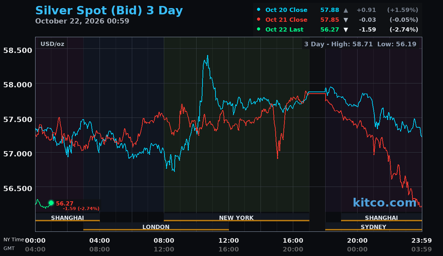Click the 57.500 y-axis label
Screen dimensions: 443x256
coord(18,119)
